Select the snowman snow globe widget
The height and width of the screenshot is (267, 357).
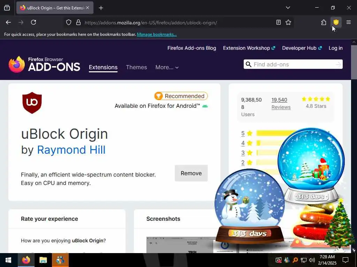pos(250,207)
